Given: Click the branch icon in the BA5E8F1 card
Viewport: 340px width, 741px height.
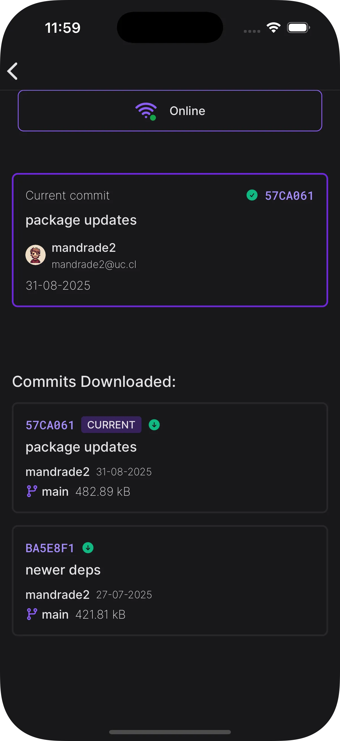Looking at the screenshot, I should 32,614.
